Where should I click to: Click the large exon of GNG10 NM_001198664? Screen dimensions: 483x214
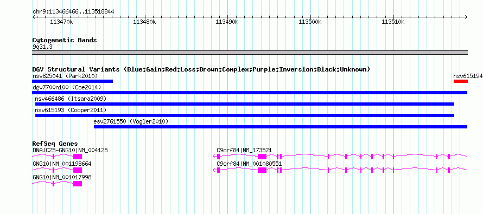78,170
